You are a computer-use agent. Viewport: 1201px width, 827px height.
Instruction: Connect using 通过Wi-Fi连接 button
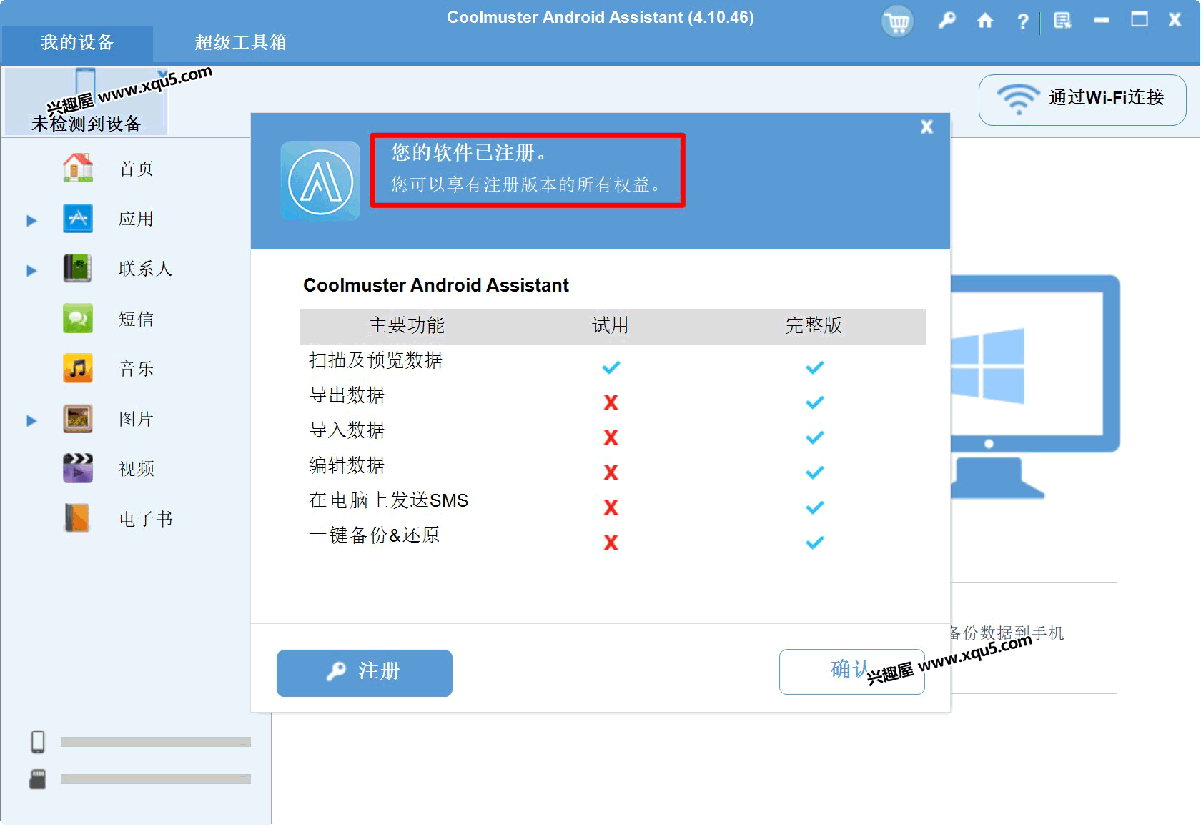[1082, 99]
